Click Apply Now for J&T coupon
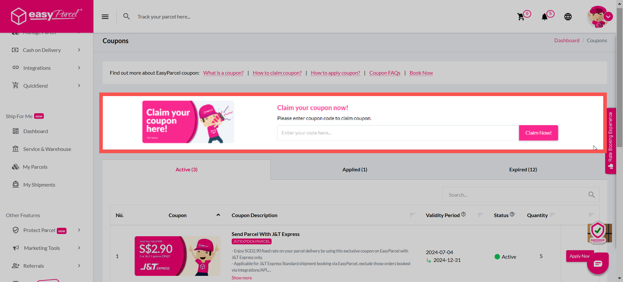Image resolution: width=623 pixels, height=282 pixels. click(580, 256)
